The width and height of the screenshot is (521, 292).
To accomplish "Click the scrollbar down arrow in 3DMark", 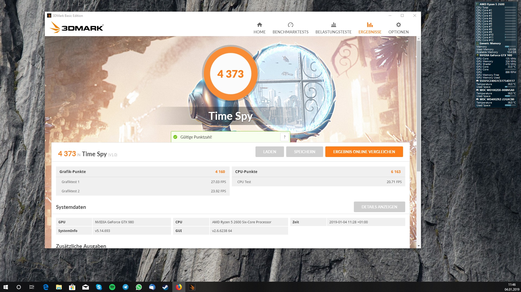I will 419,246.
